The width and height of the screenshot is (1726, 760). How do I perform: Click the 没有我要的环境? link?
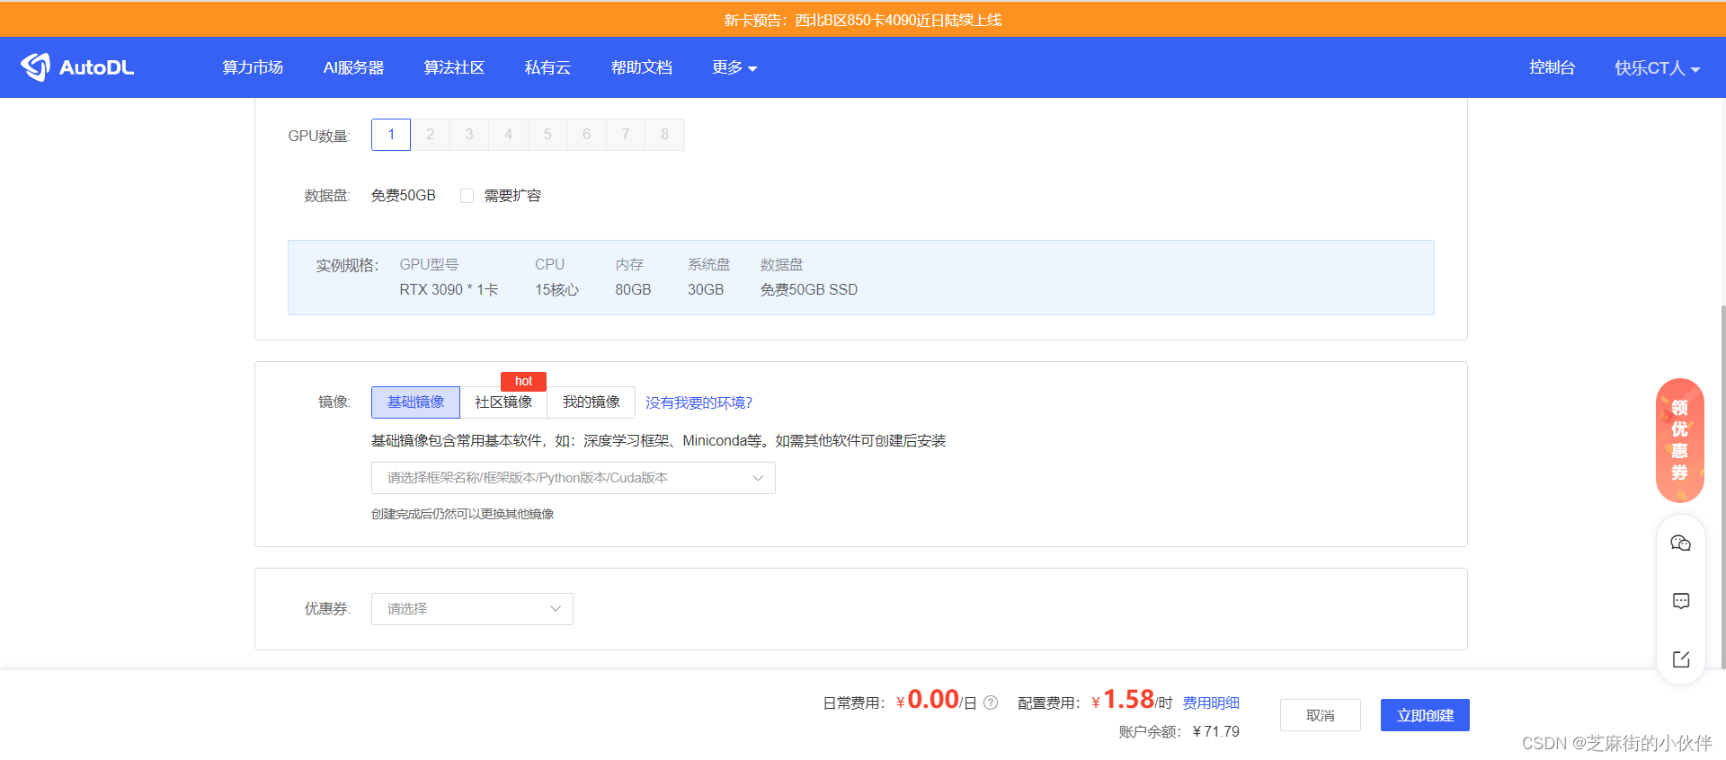pos(698,402)
